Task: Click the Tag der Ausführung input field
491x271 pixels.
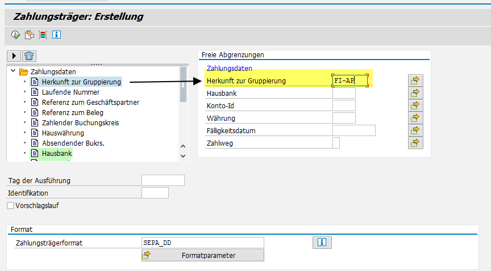Action: tap(163, 180)
